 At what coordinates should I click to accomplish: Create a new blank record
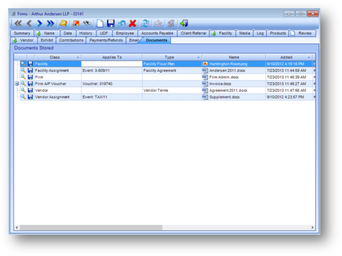tap(100, 23)
